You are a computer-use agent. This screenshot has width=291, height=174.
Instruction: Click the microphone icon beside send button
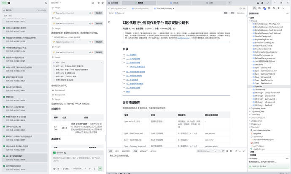point(94,169)
